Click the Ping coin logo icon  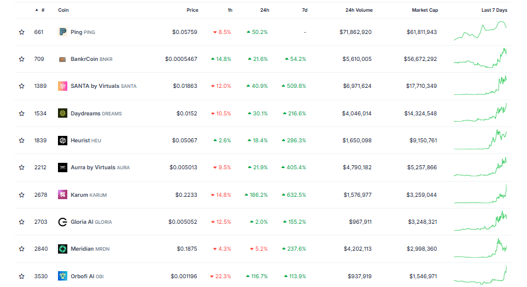coord(62,32)
